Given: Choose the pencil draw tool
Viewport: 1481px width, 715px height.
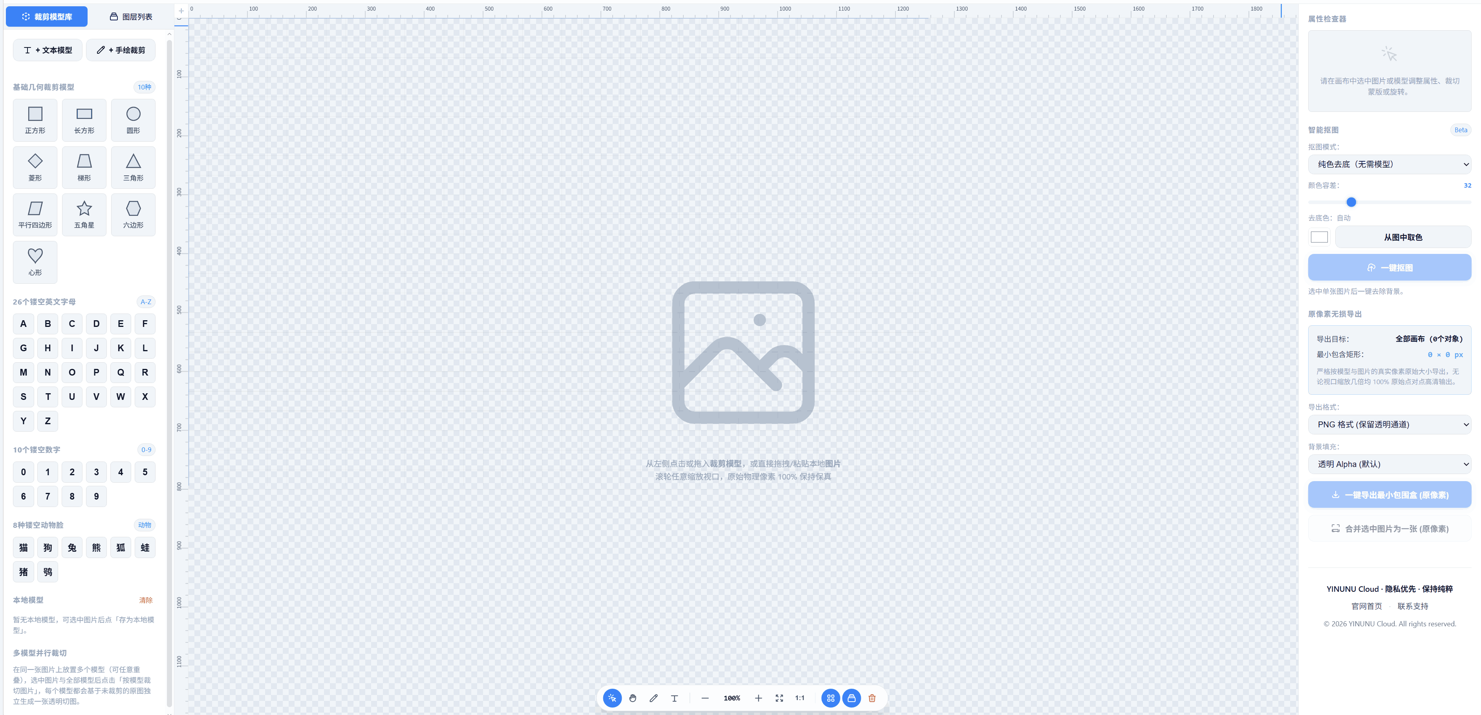Looking at the screenshot, I should [x=654, y=698].
